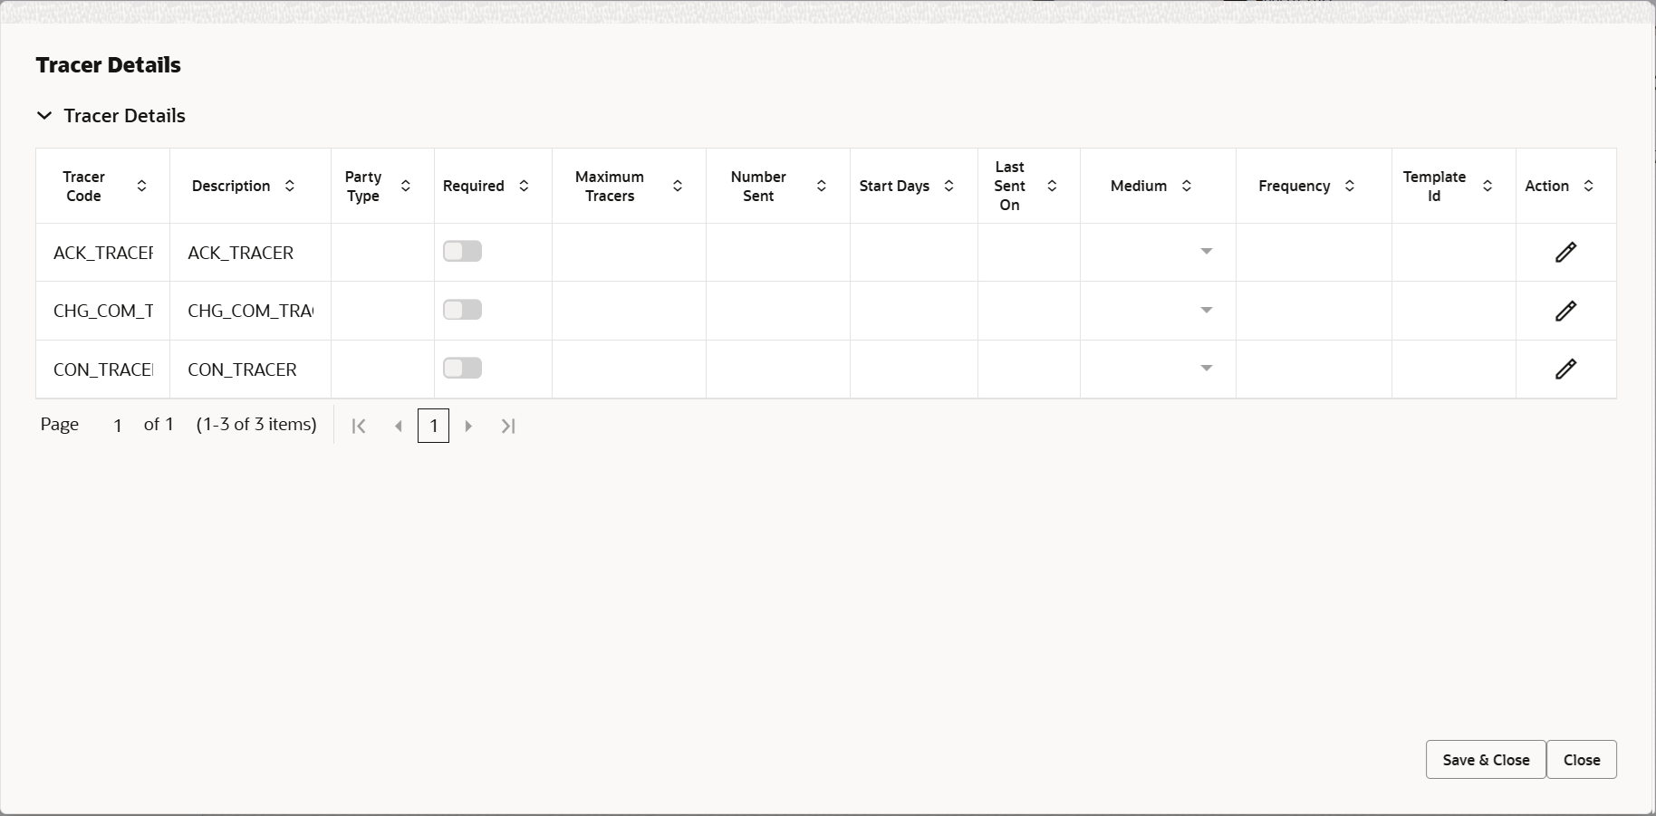Sort the Template Id column
Screen dimensions: 1656x816
[1488, 186]
